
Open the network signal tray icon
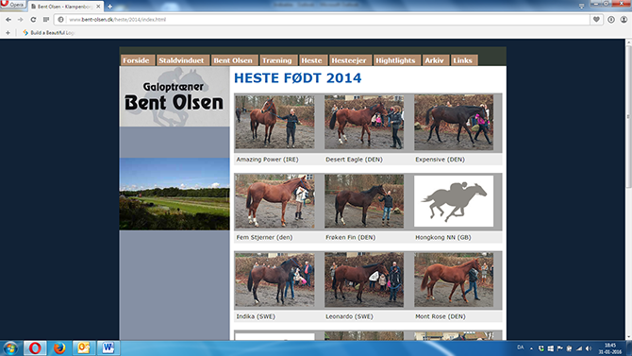point(579,348)
